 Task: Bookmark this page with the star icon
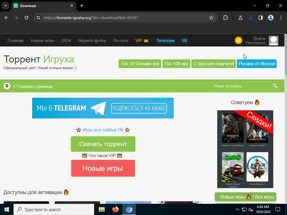[x=211, y=18]
